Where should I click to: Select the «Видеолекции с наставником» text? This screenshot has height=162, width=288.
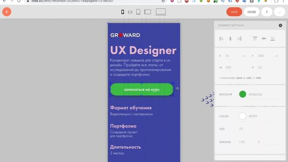(x=131, y=114)
